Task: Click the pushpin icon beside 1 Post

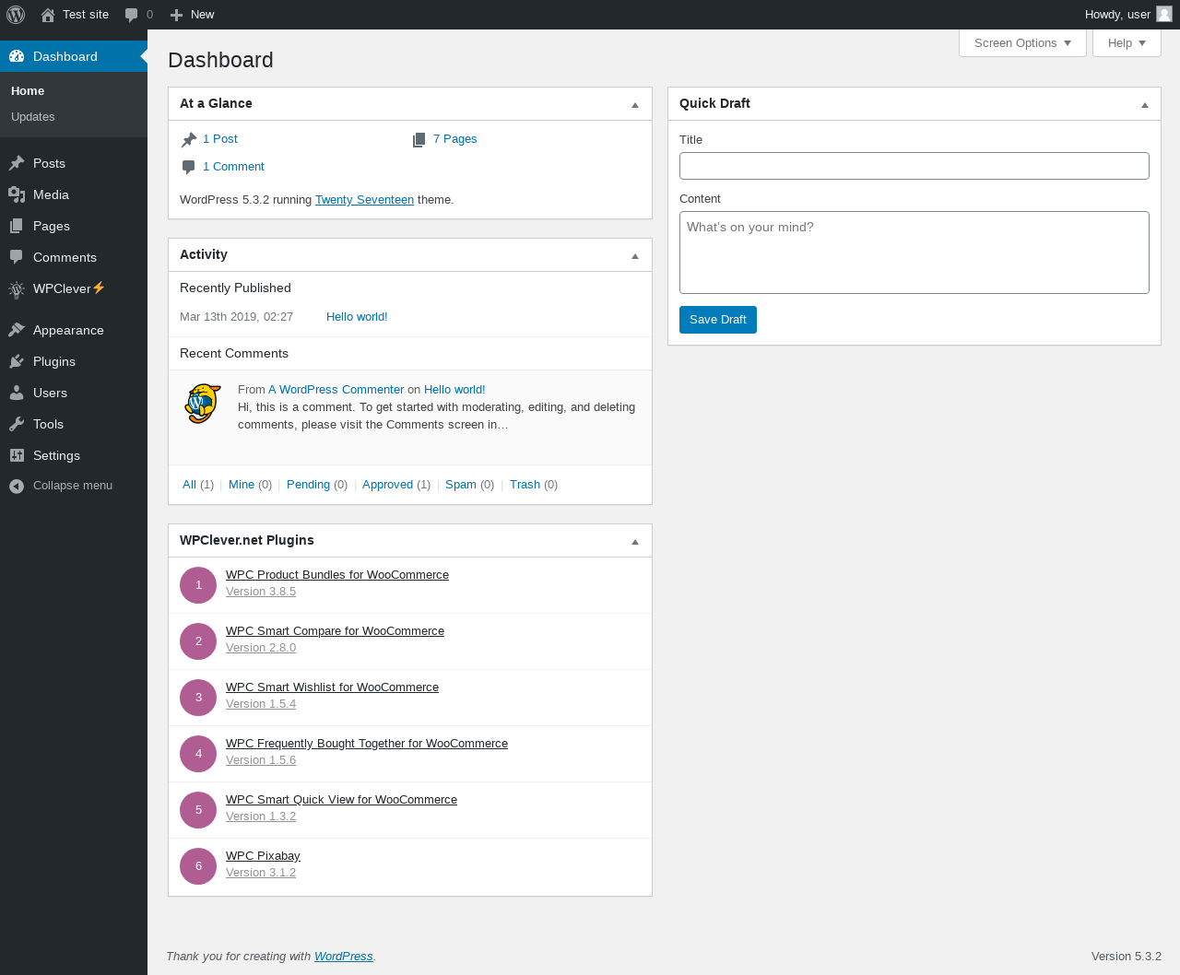Action: tap(189, 140)
